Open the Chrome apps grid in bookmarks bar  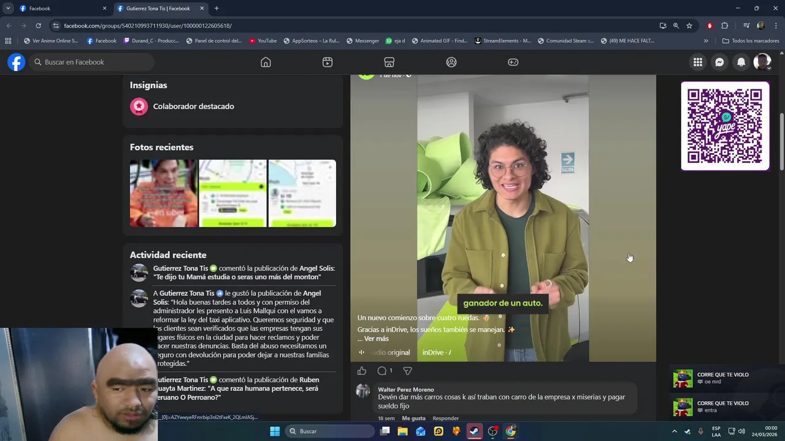[x=8, y=41]
